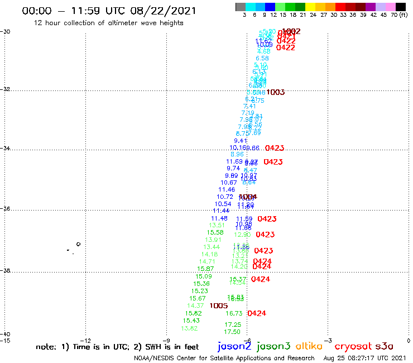The height and width of the screenshot is (363, 413).
Task: Click the '70 (ft)' scale label
Action: [x=399, y=15]
